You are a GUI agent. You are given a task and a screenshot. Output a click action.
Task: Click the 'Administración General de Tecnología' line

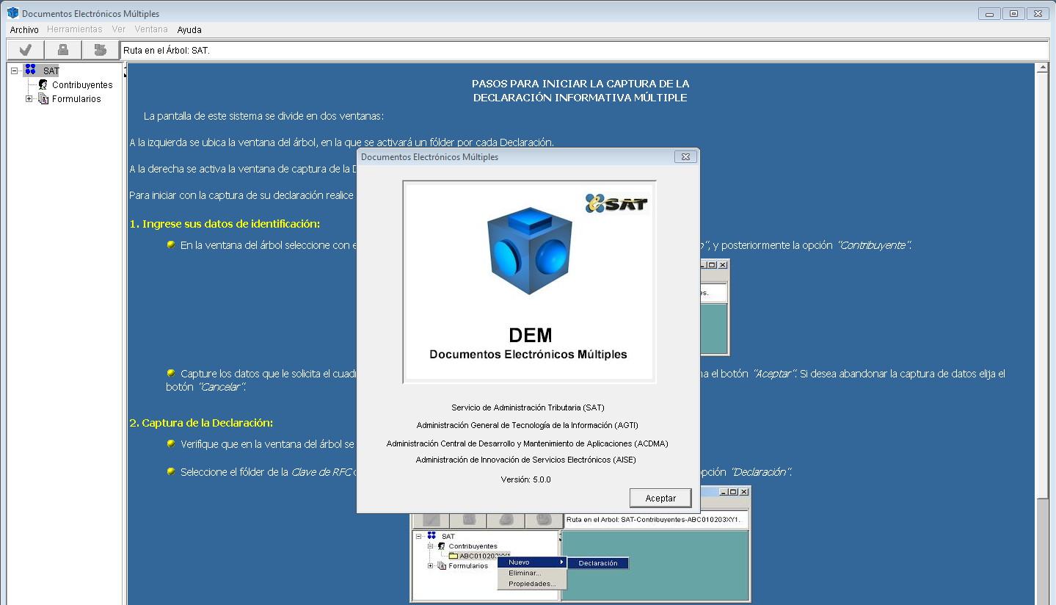528,425
